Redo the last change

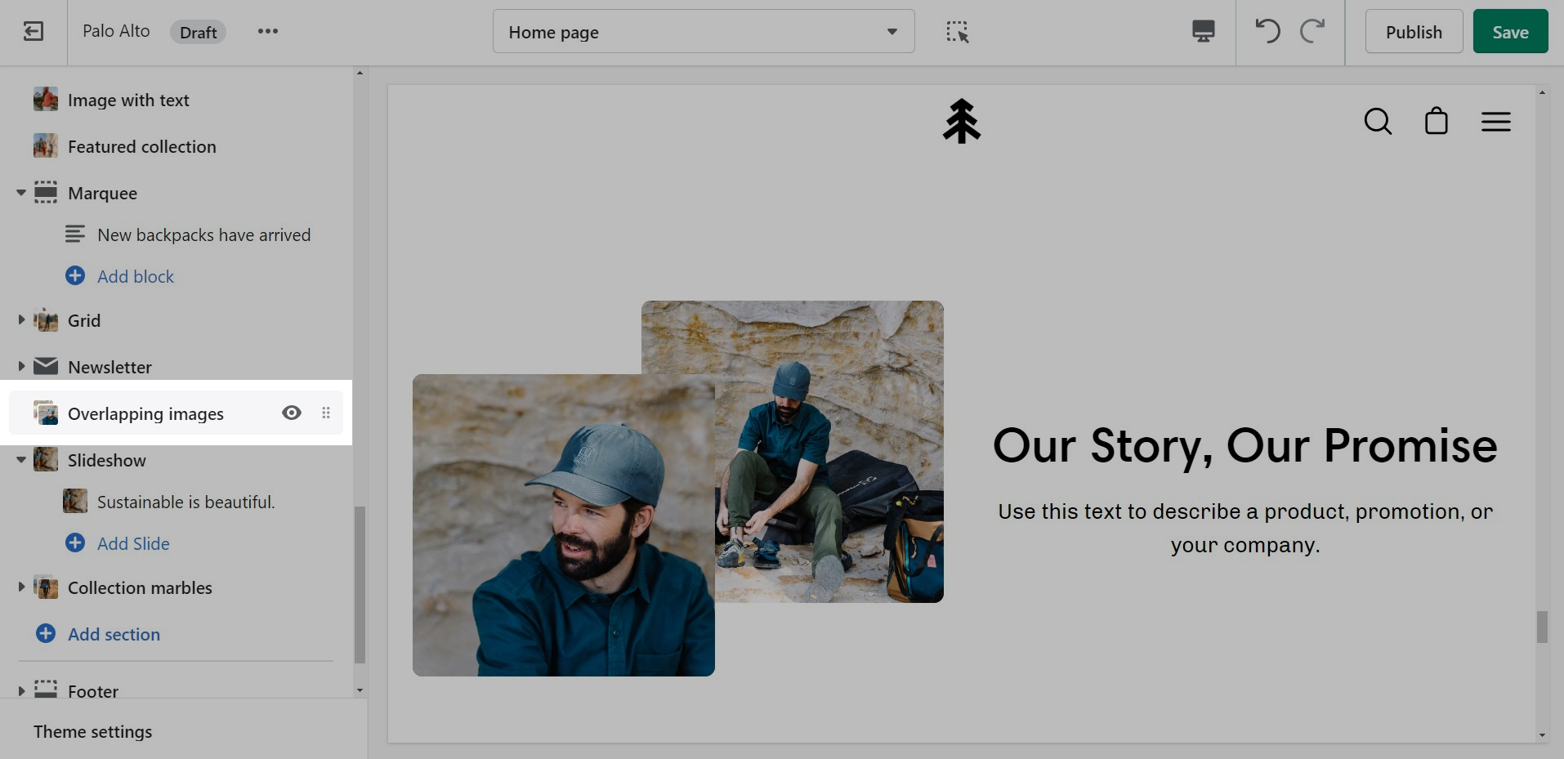(1312, 32)
